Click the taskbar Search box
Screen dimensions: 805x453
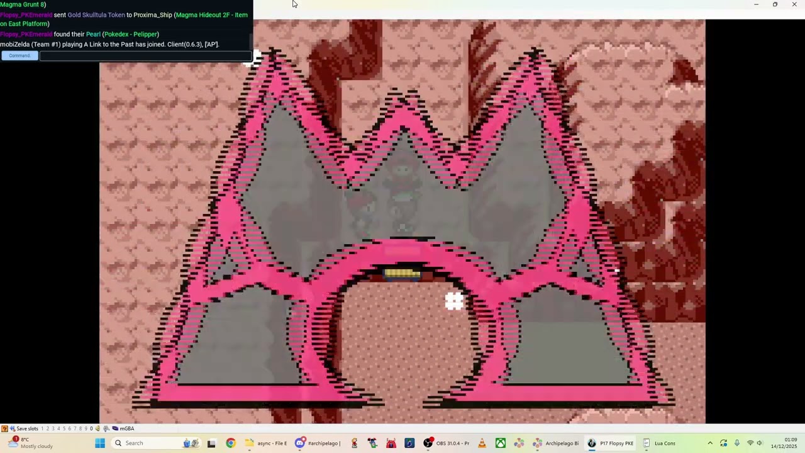(156, 443)
